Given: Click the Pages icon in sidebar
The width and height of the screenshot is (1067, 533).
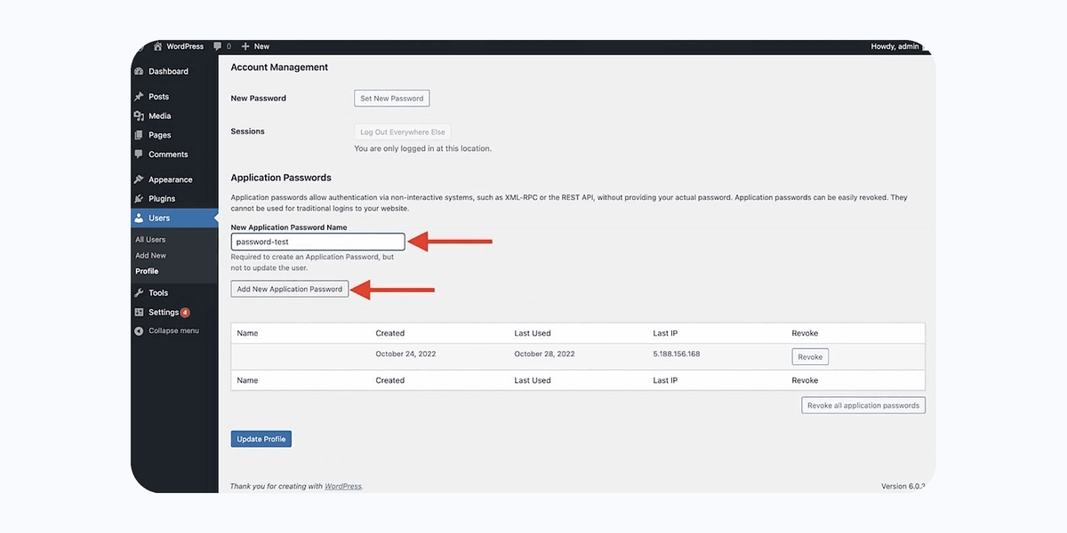Looking at the screenshot, I should pos(139,135).
